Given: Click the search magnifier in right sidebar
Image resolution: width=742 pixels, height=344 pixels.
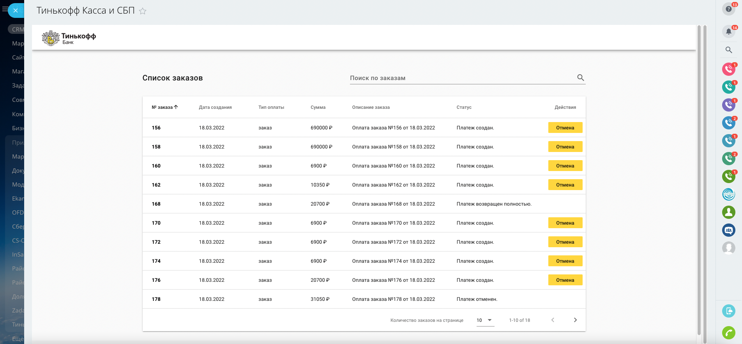Looking at the screenshot, I should point(728,50).
